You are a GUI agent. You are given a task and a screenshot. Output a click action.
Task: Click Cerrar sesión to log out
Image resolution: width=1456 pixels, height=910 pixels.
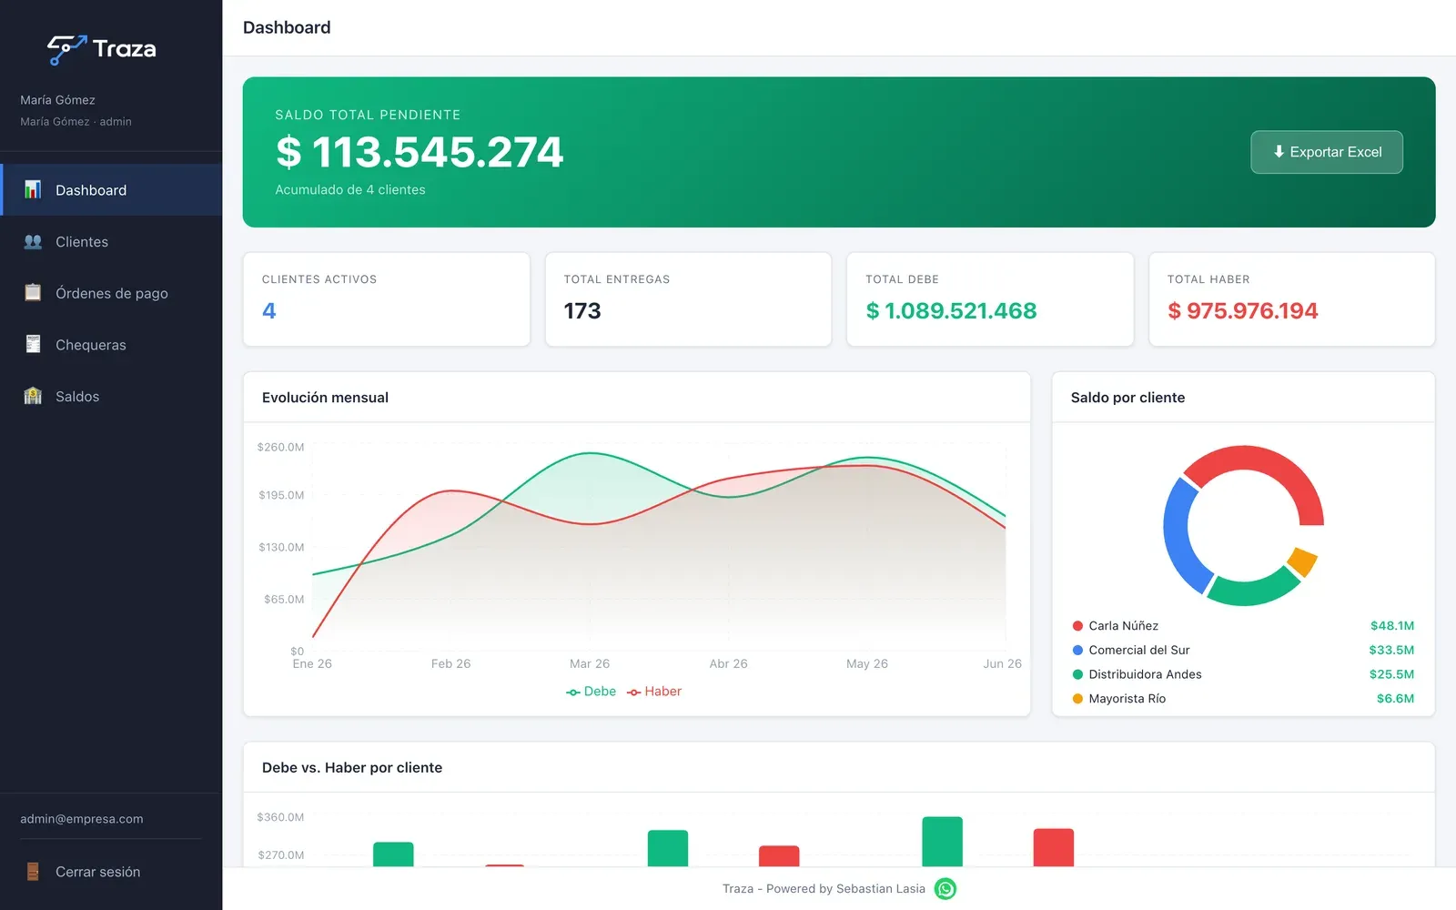point(111,871)
